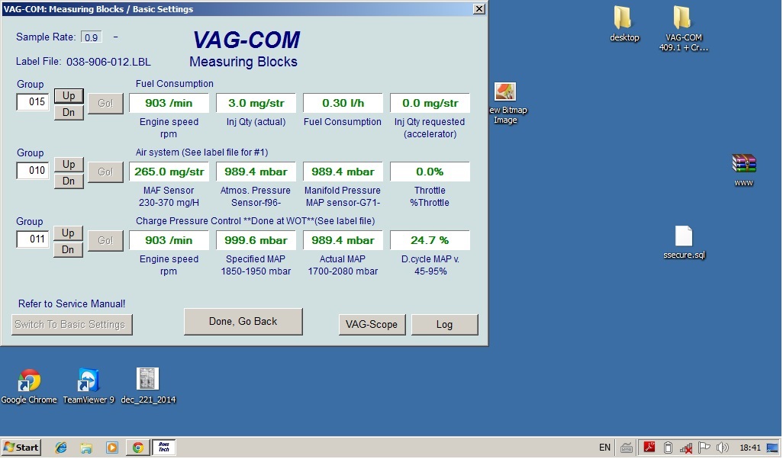Click the Group 015 number field
This screenshot has width=783, height=459.
(x=33, y=102)
